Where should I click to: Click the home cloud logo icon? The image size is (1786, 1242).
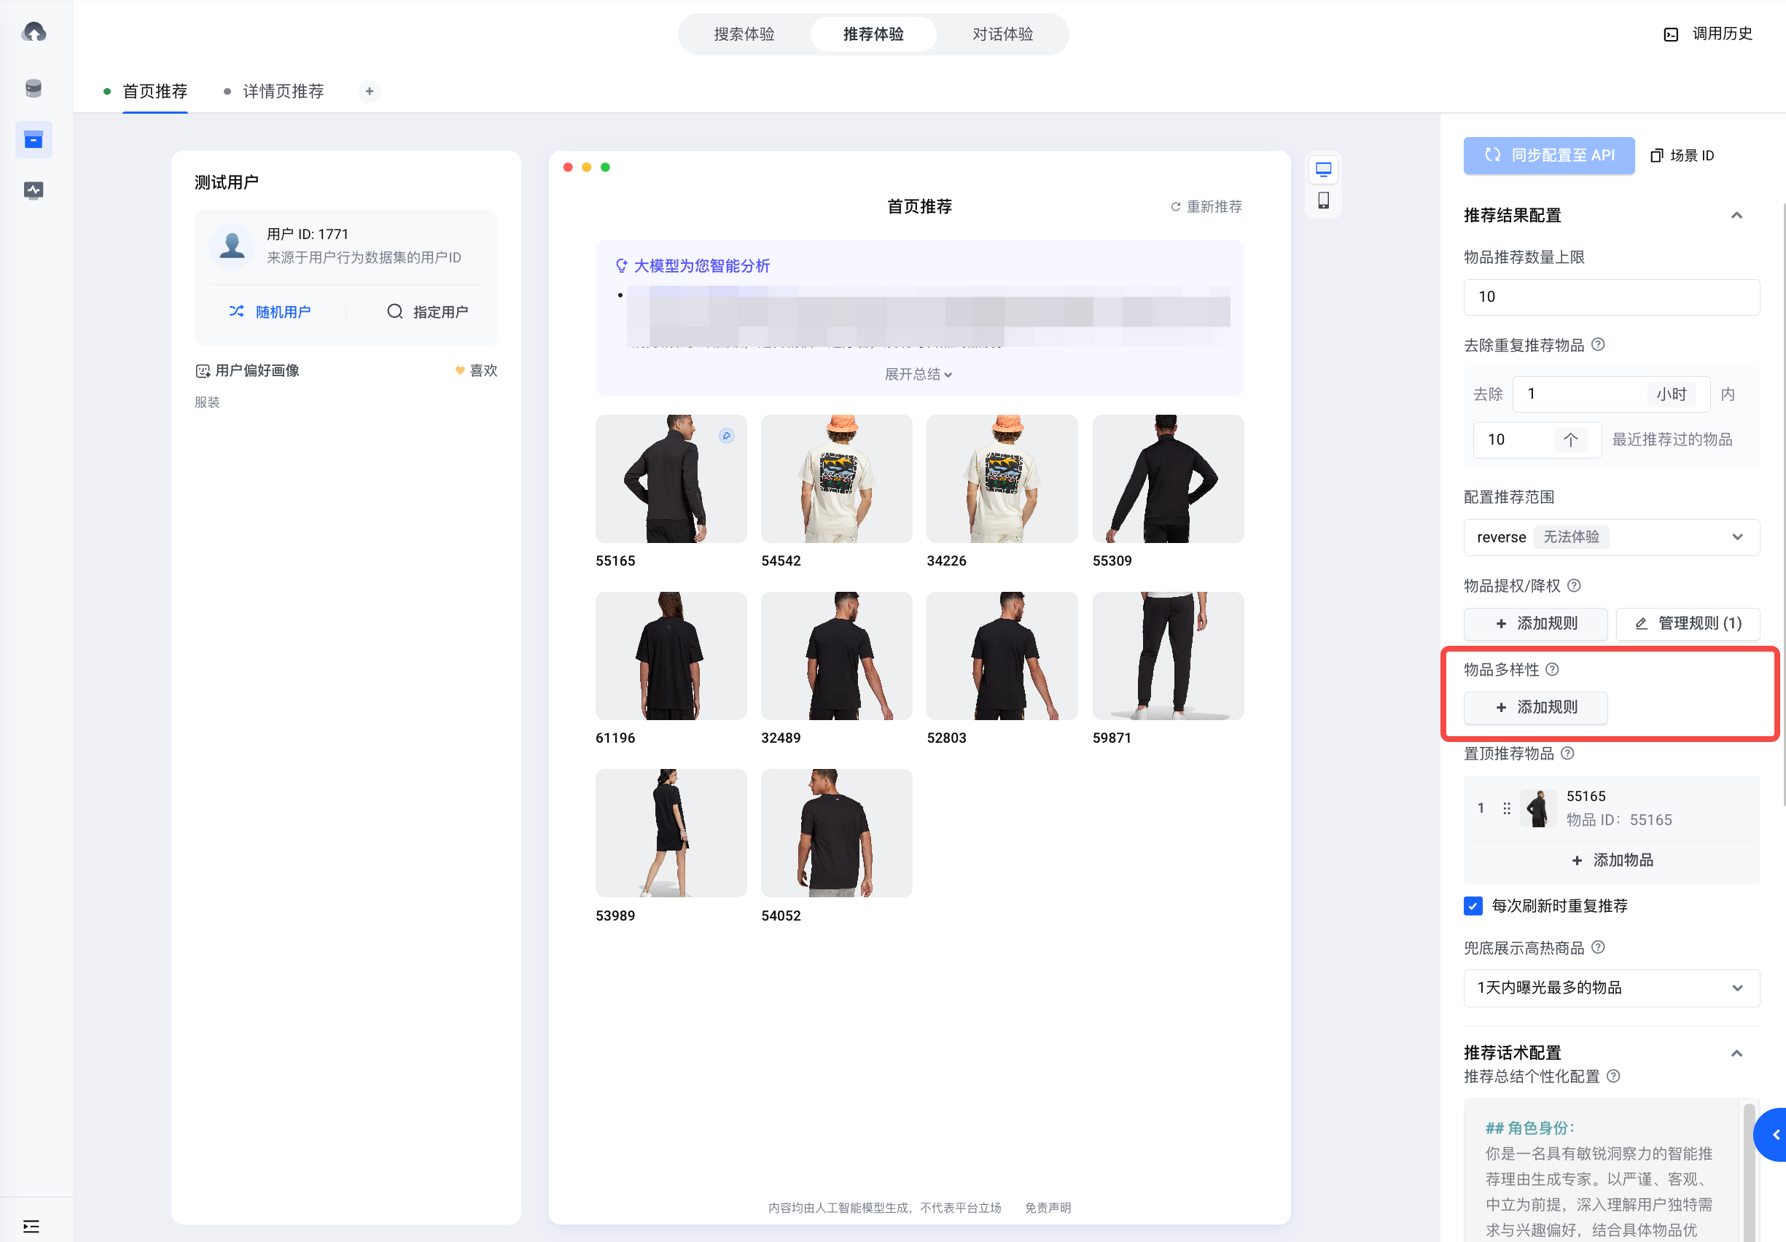(x=34, y=32)
